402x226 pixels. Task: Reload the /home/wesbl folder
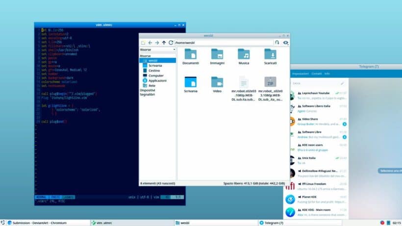(171, 43)
